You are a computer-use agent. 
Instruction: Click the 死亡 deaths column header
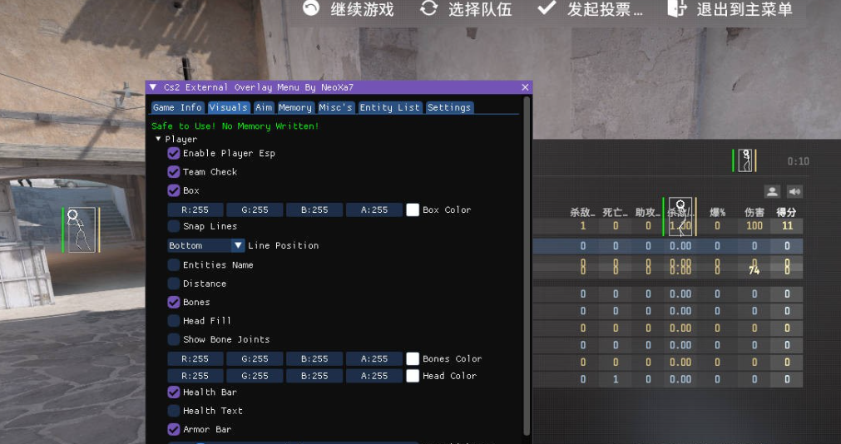coord(616,212)
